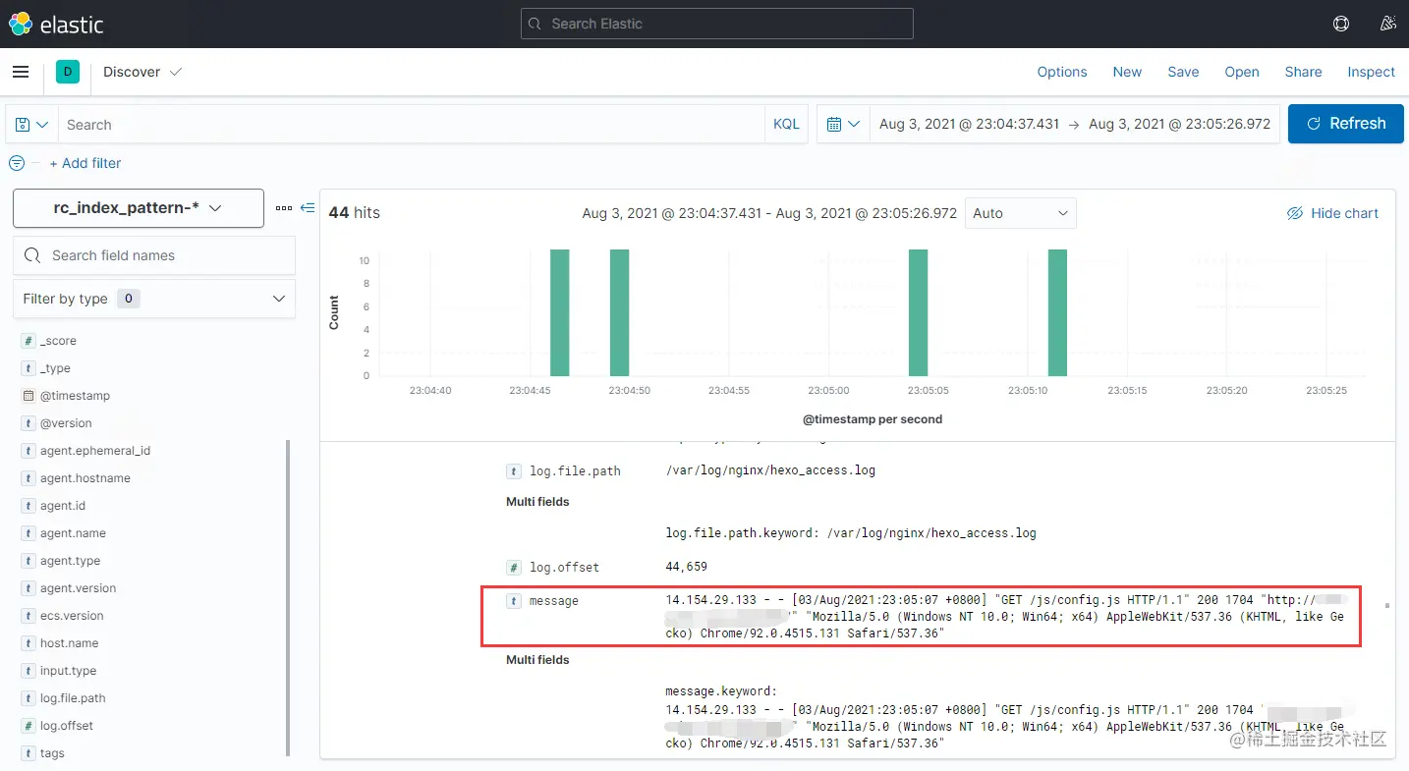Select the @version field

point(66,423)
